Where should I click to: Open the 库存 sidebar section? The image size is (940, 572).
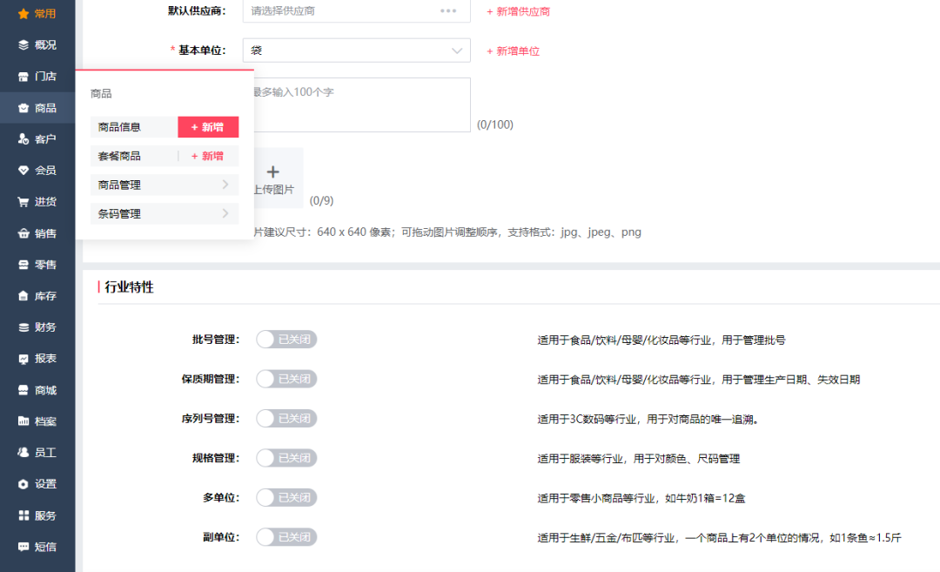(37, 295)
